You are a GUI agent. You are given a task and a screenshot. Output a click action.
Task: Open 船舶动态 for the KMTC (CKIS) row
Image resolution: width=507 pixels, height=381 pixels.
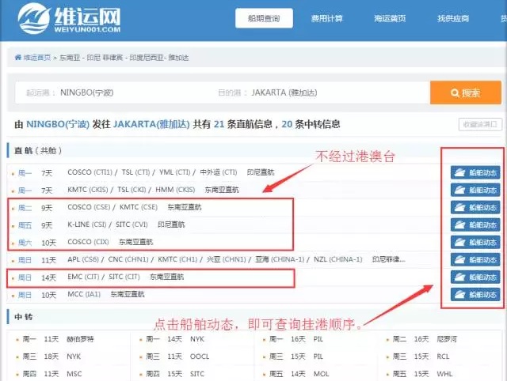pos(475,190)
